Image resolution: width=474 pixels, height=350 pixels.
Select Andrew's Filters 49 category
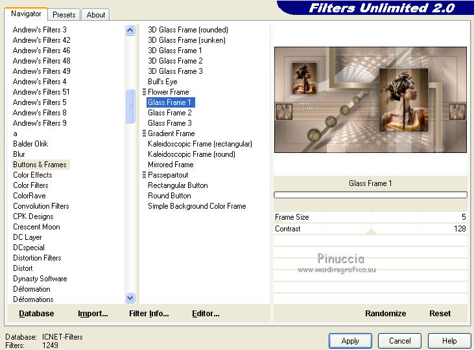(41, 71)
